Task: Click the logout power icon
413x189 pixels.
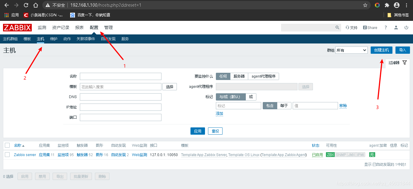Action: (406, 27)
